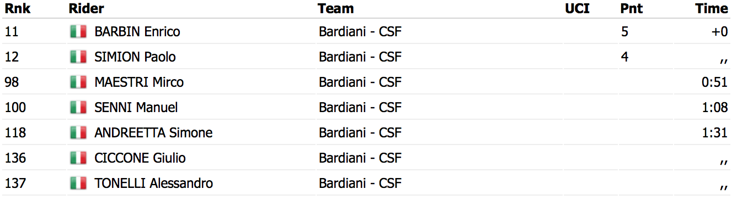Viewport: 737px width, 200px height.
Task: Open rider page for CICCONE Giulio
Action: pos(140,158)
